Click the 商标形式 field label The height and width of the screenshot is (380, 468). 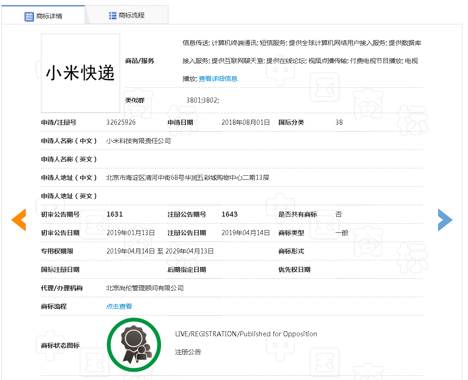[x=291, y=251]
